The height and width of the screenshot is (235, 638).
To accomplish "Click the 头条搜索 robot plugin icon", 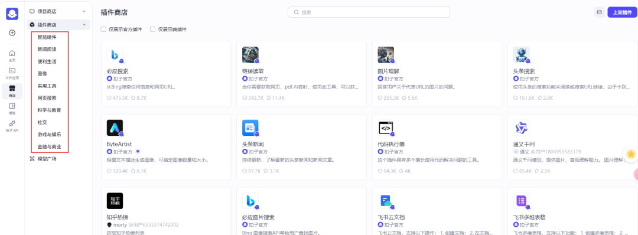I will pos(521,55).
